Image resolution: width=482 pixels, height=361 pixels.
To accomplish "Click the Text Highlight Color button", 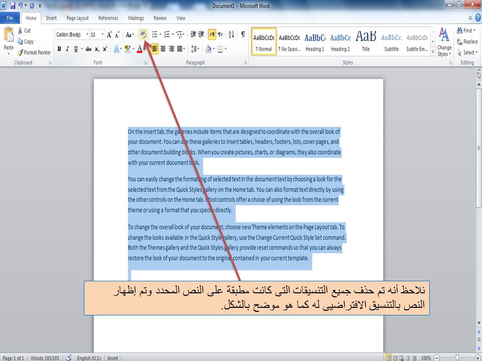I will pos(128,49).
